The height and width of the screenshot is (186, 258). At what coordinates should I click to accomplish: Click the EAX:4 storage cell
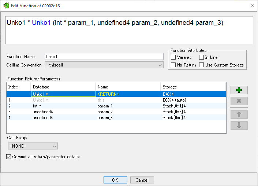pos(193,94)
